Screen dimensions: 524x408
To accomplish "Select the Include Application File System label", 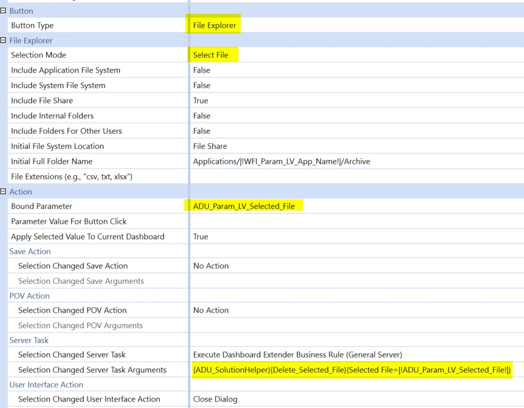I will 65,70.
